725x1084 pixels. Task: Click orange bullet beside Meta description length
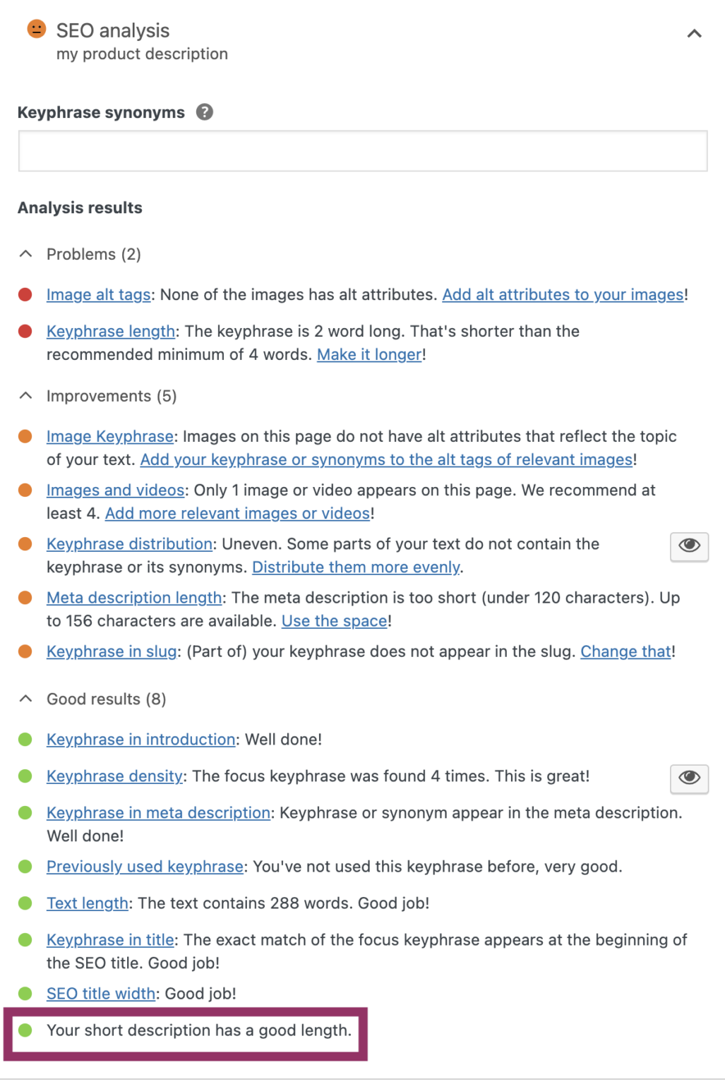coord(26,598)
